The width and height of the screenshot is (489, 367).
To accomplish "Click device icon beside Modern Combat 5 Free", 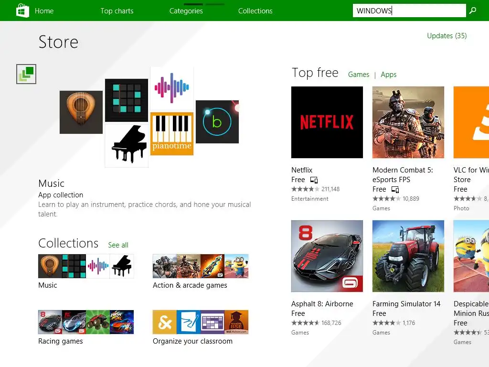I will point(395,189).
